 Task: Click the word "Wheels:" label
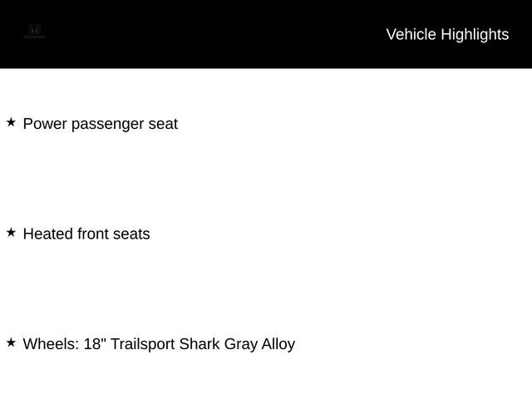pyautogui.click(x=51, y=343)
